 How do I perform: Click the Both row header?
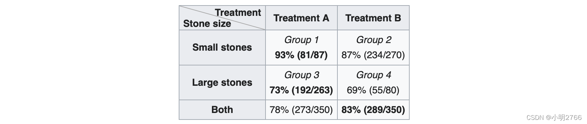[222, 110]
